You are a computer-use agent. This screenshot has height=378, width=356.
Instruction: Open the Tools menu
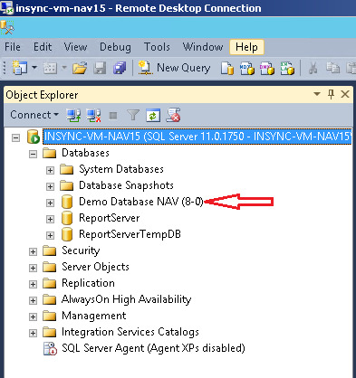[x=157, y=47]
